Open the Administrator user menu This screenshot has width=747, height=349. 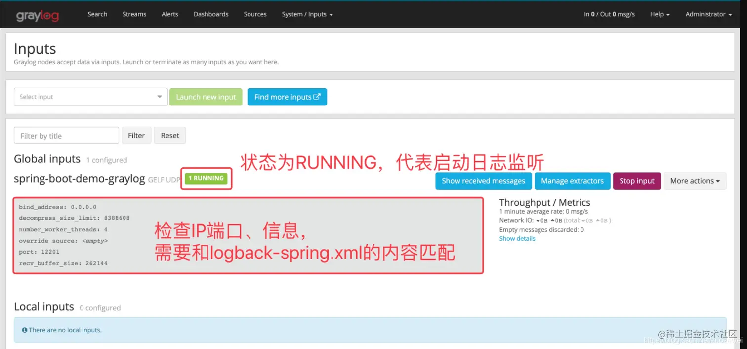[708, 14]
